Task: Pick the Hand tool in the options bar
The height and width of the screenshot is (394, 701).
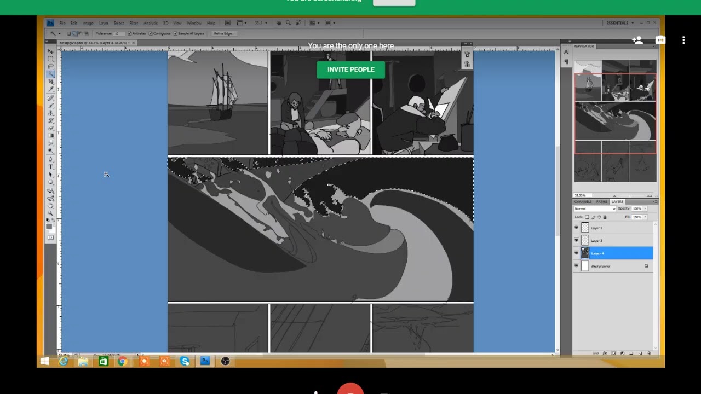Action: tap(279, 23)
